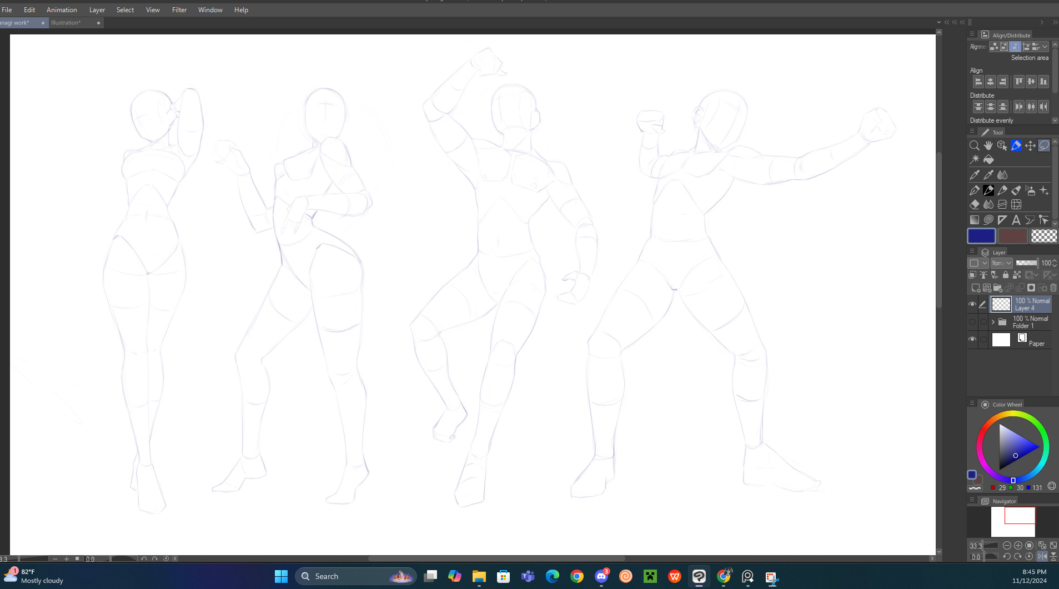Select the Pen nib tool
This screenshot has height=589, width=1059.
[x=974, y=190]
